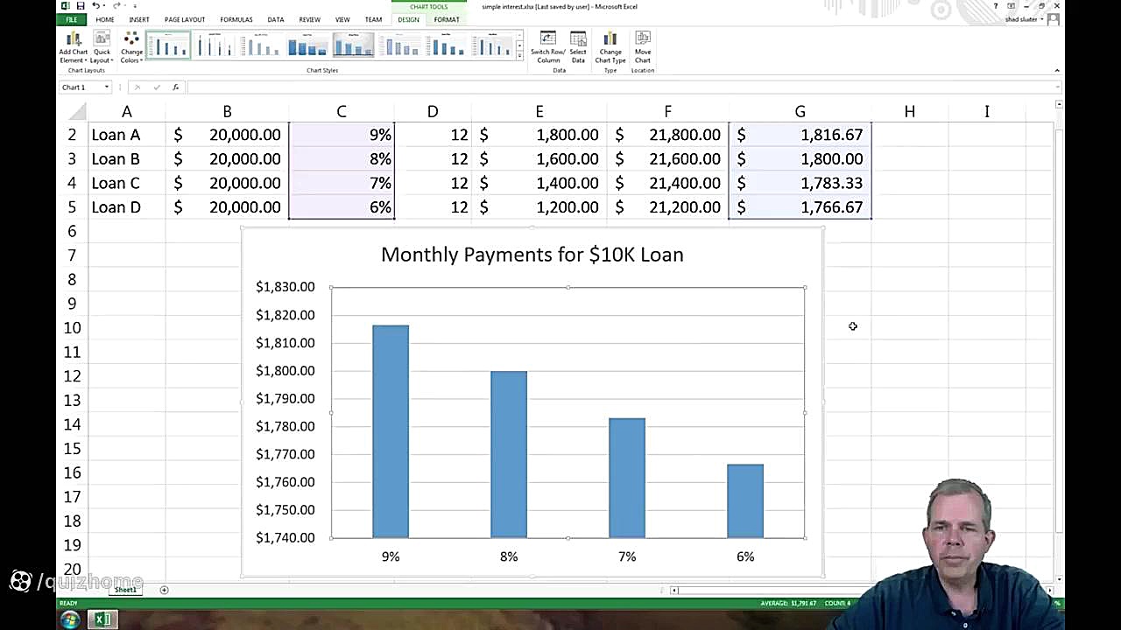Click the Excel taskbar icon
The height and width of the screenshot is (630, 1121).
[102, 619]
